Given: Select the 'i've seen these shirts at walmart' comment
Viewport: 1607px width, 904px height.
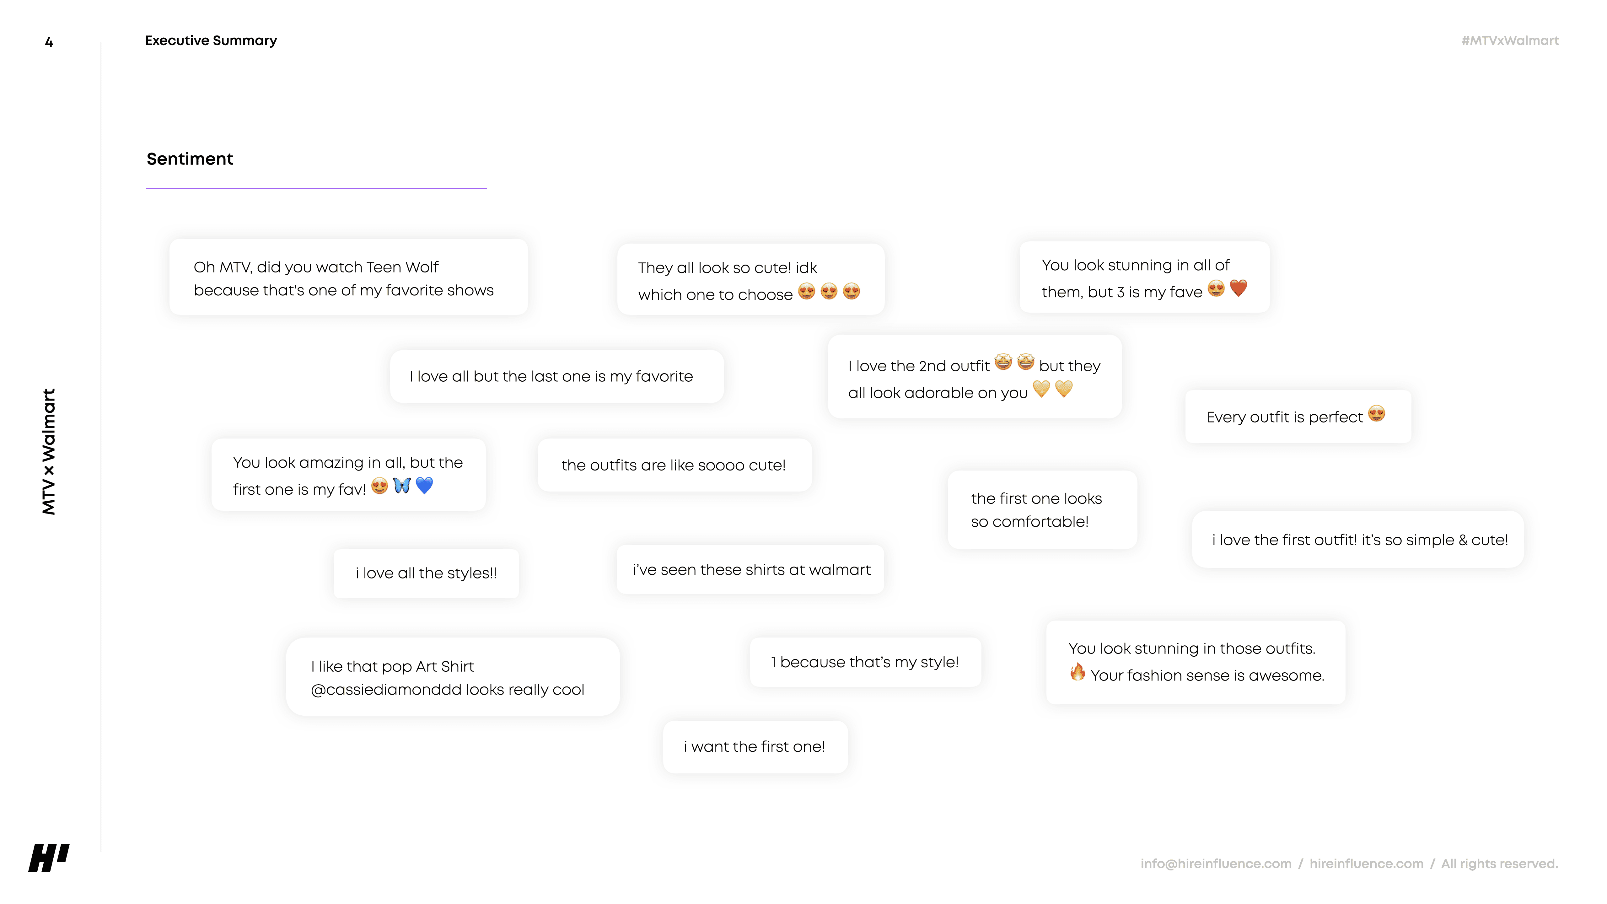Looking at the screenshot, I should (750, 570).
